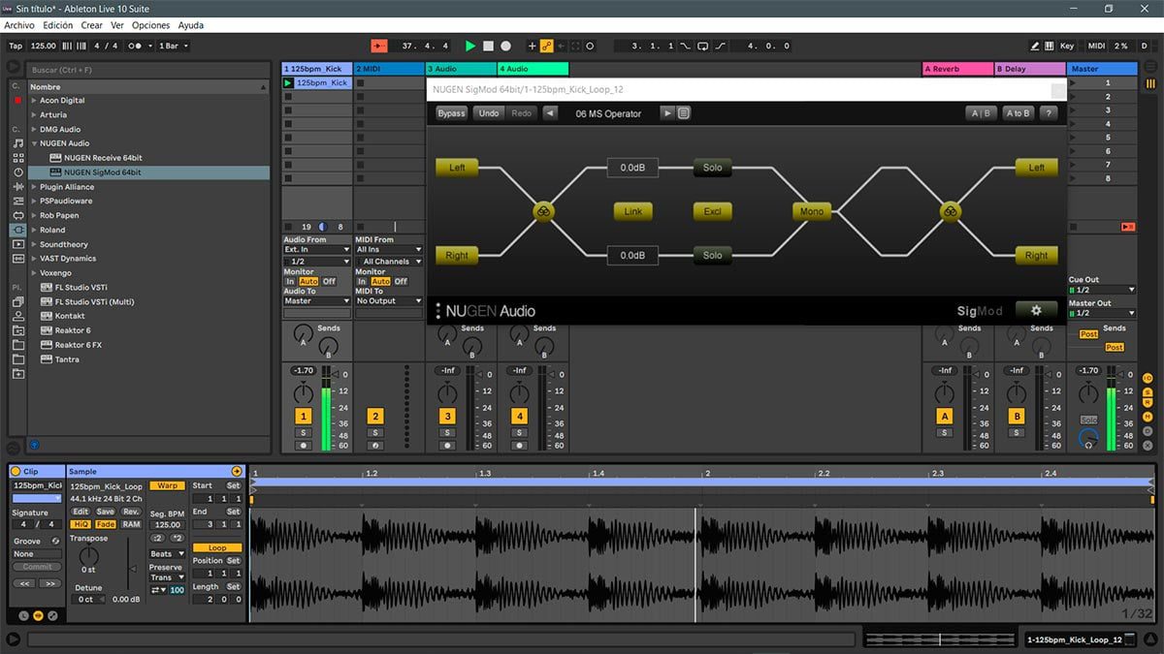Open the Crear menu
The height and width of the screenshot is (654, 1164).
[92, 25]
